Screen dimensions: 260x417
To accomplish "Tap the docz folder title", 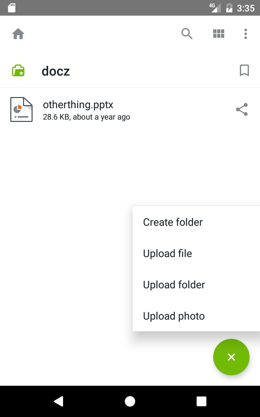I will [x=56, y=71].
